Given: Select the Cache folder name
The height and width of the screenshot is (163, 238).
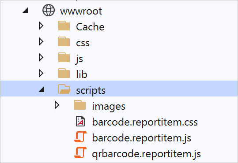Looking at the screenshot, I should click(90, 27).
